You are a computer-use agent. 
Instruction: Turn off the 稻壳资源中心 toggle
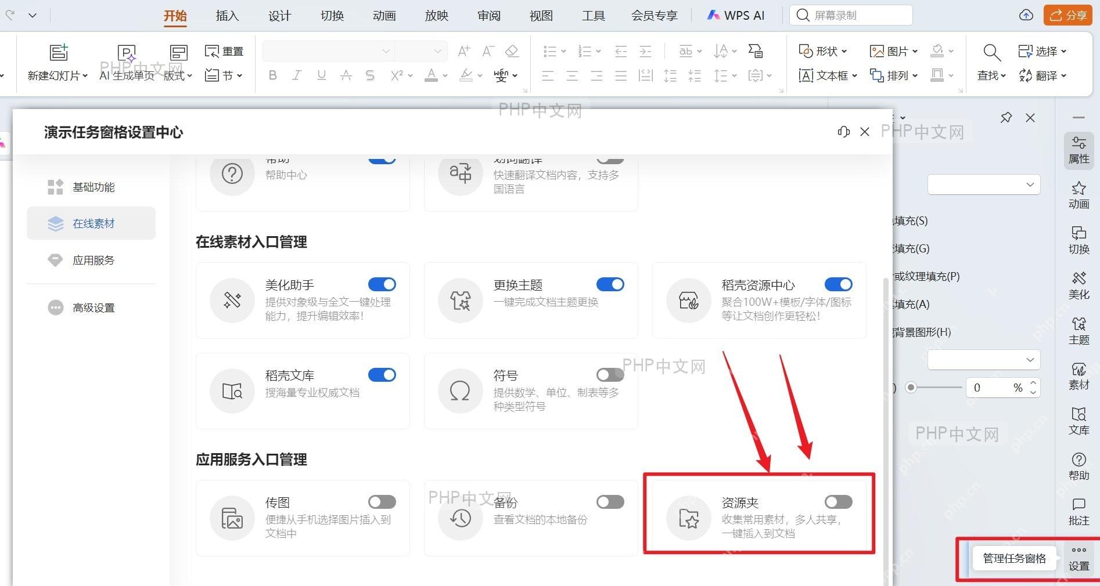(839, 284)
